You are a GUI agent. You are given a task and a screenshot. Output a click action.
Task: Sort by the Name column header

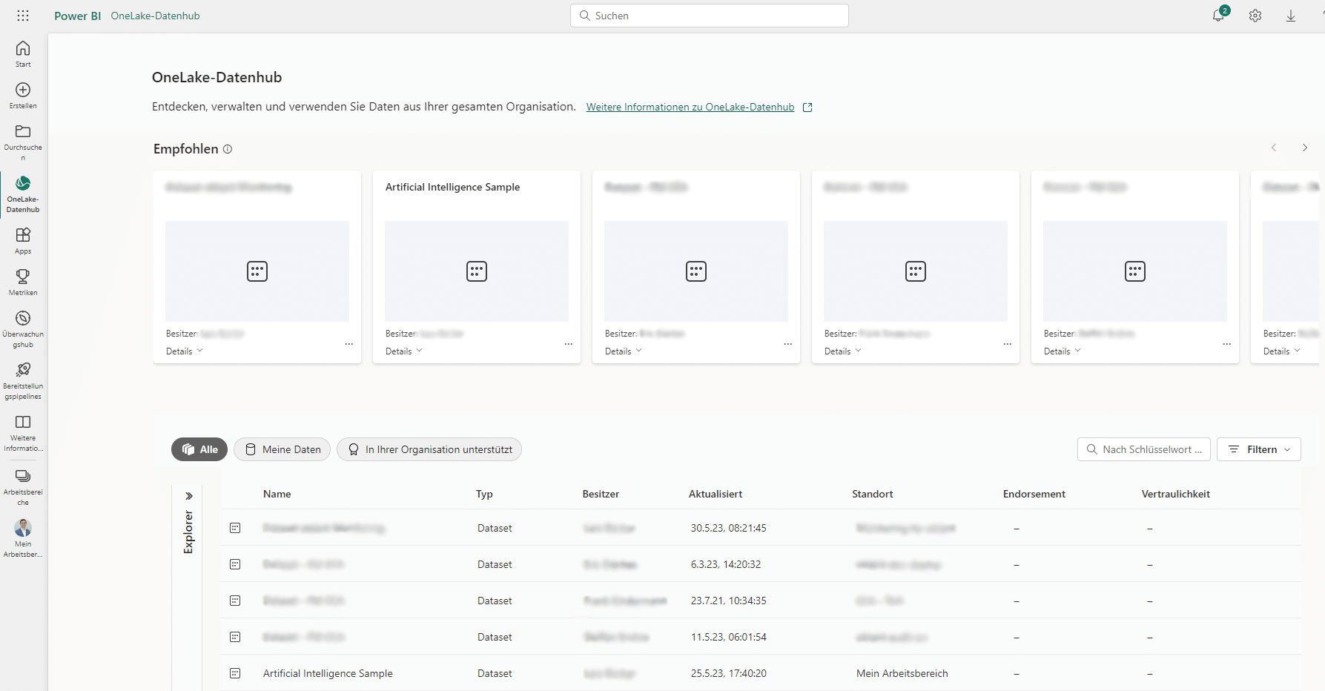click(x=277, y=494)
